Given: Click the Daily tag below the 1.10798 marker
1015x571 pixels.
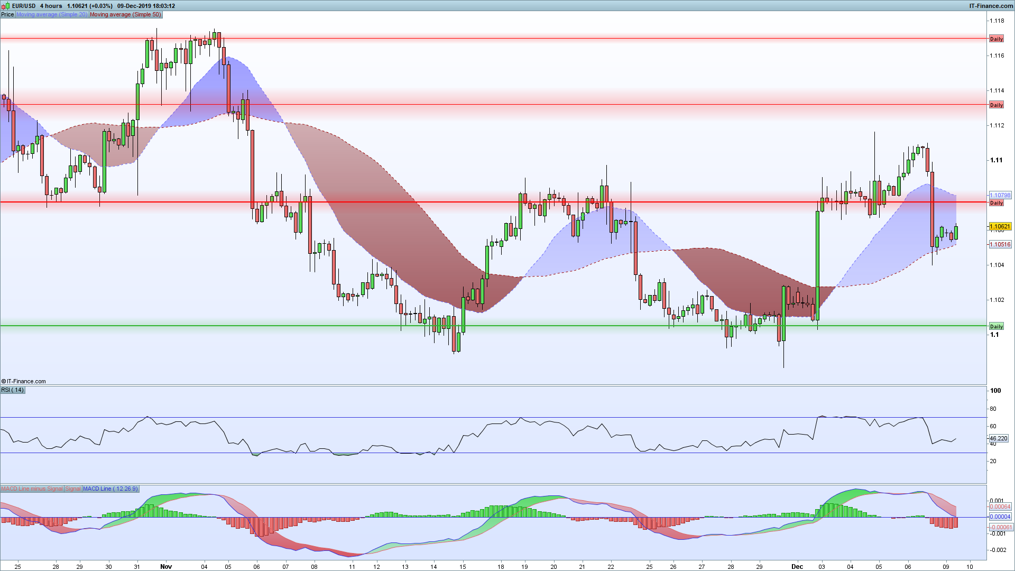Looking at the screenshot, I should (996, 203).
